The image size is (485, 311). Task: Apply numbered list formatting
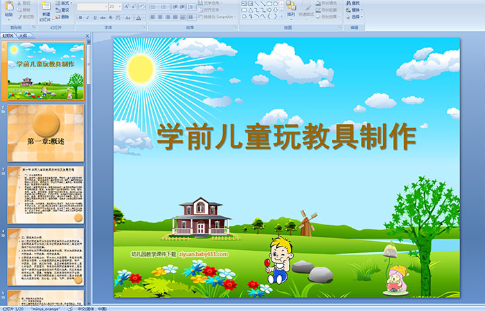(165, 7)
